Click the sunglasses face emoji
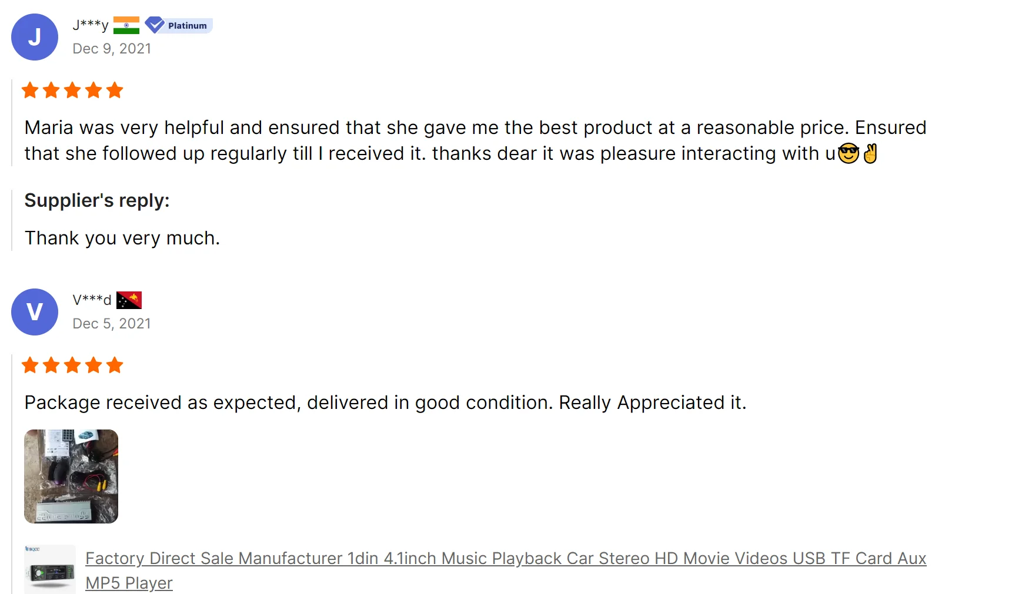This screenshot has height=594, width=1012. 848,153
